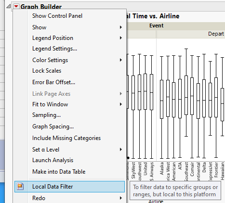Collapse the Graph Builder outline disclosure triangle
Image resolution: width=225 pixels, height=203 pixels.
click(9, 6)
